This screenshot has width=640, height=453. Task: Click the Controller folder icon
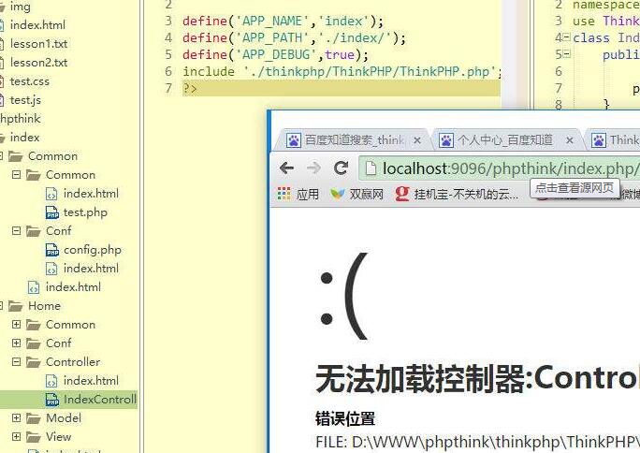click(34, 362)
